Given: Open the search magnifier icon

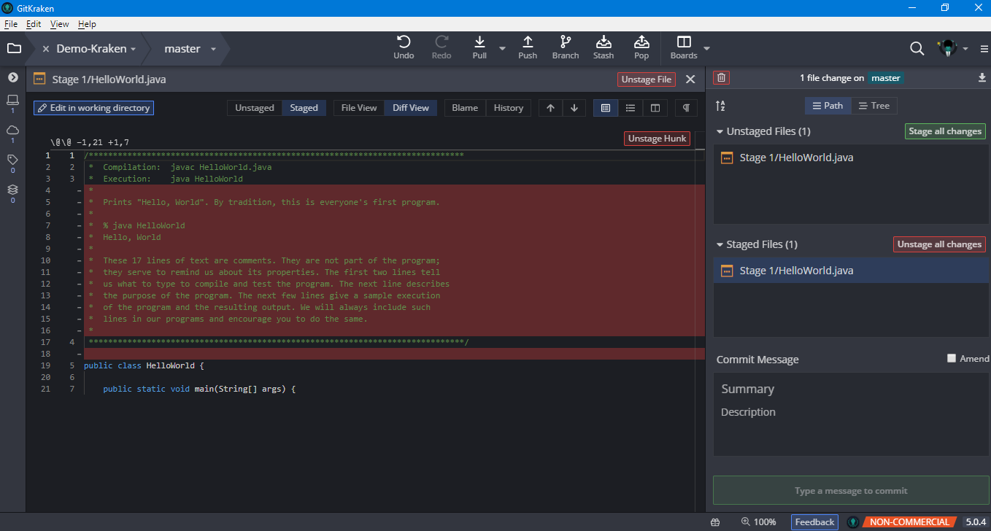Looking at the screenshot, I should 917,49.
